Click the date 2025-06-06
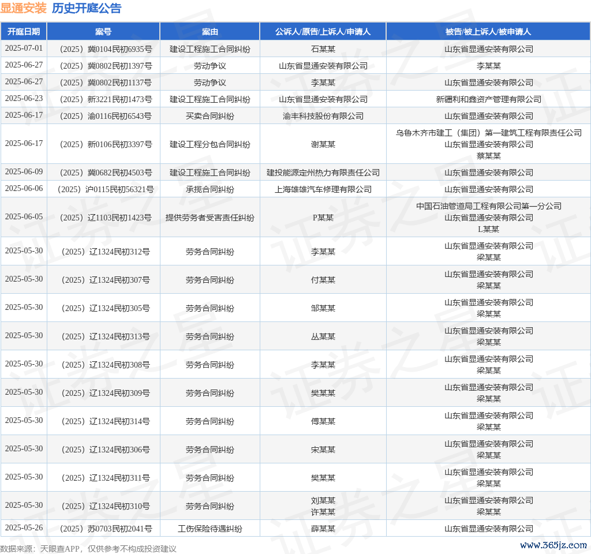 click(x=24, y=189)
